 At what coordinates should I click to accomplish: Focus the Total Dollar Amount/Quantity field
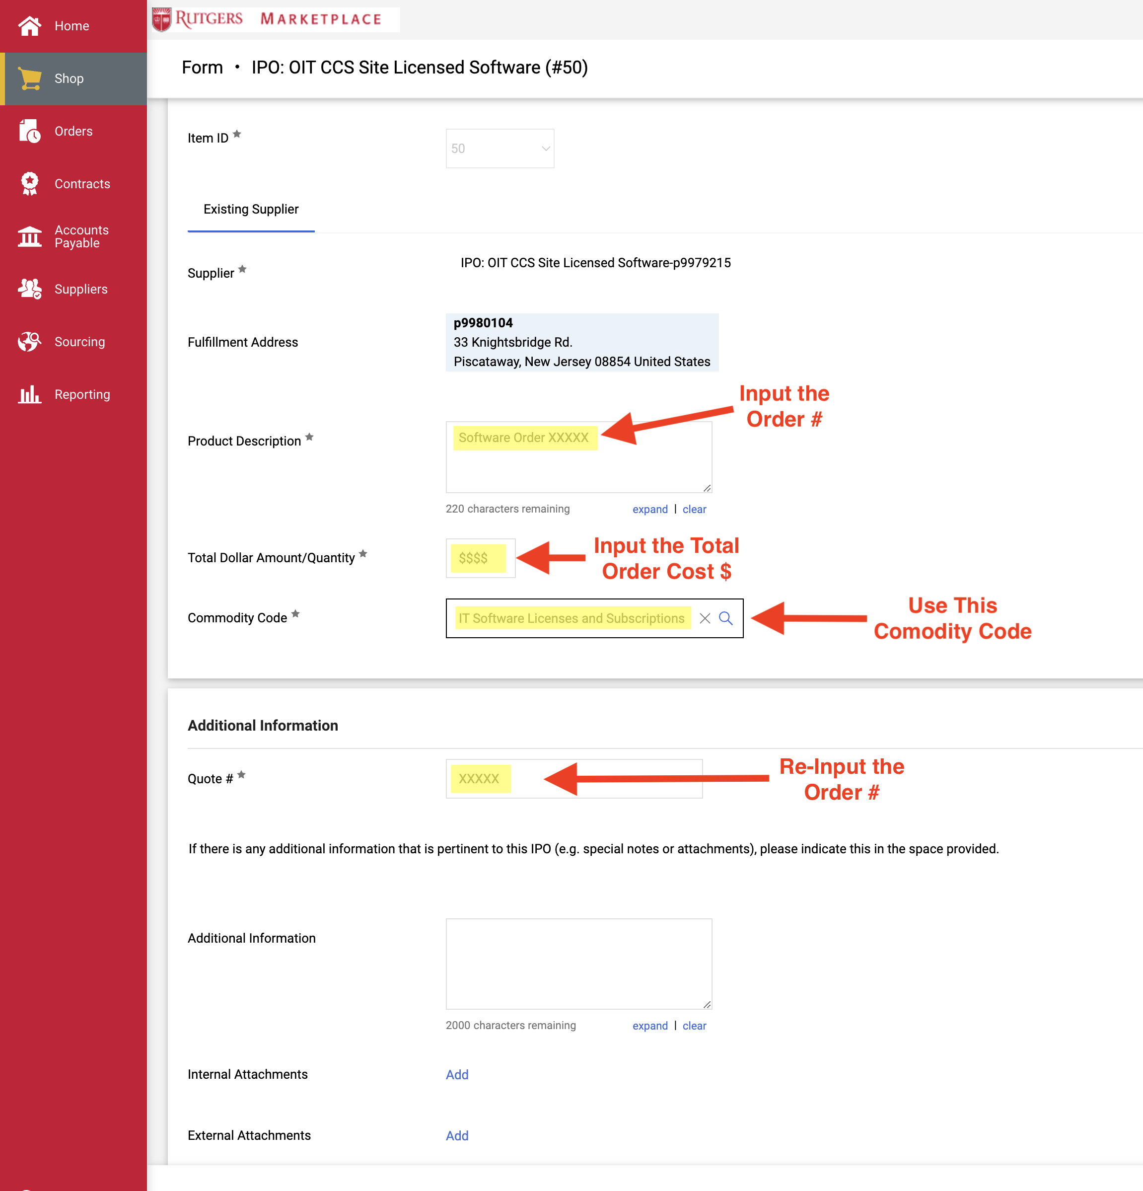point(481,558)
